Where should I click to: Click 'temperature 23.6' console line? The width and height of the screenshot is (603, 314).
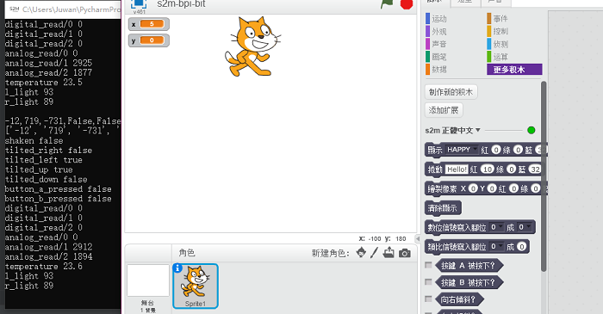43,267
